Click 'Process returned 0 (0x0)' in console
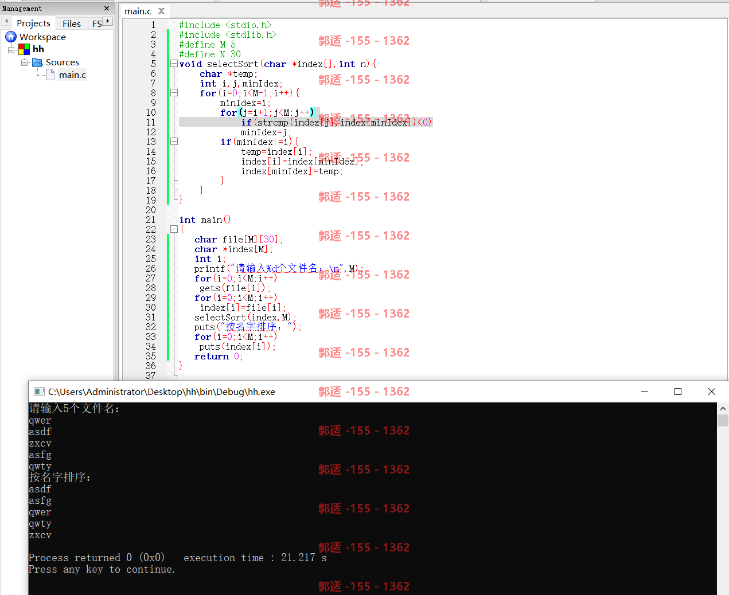This screenshot has width=729, height=595. click(x=96, y=558)
